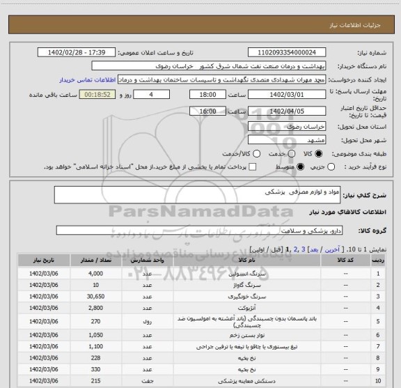The image size is (401, 388).
Task: Go to the آخرین page link
Action: (332, 249)
